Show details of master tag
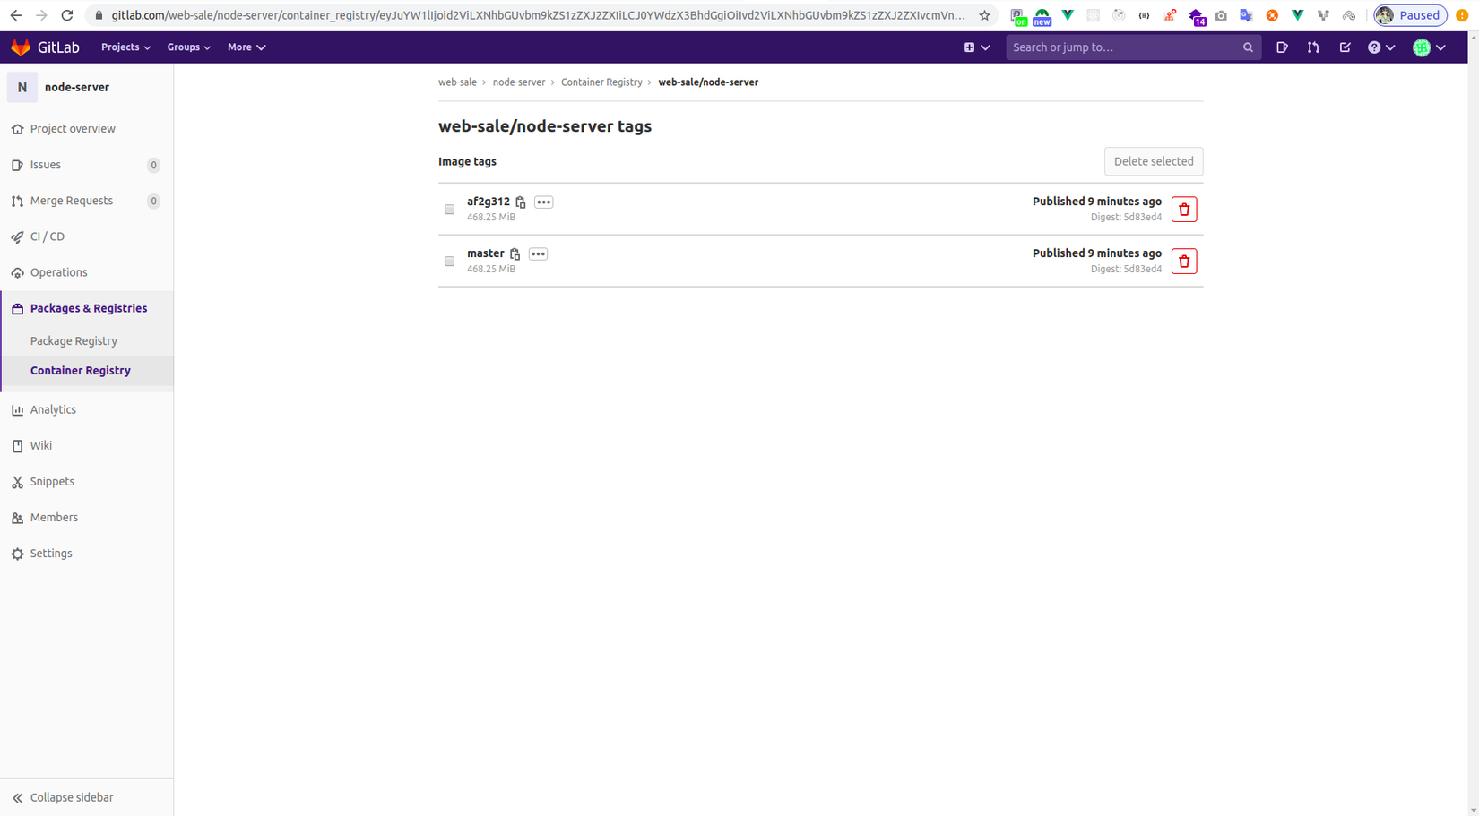This screenshot has width=1479, height=816. (538, 254)
